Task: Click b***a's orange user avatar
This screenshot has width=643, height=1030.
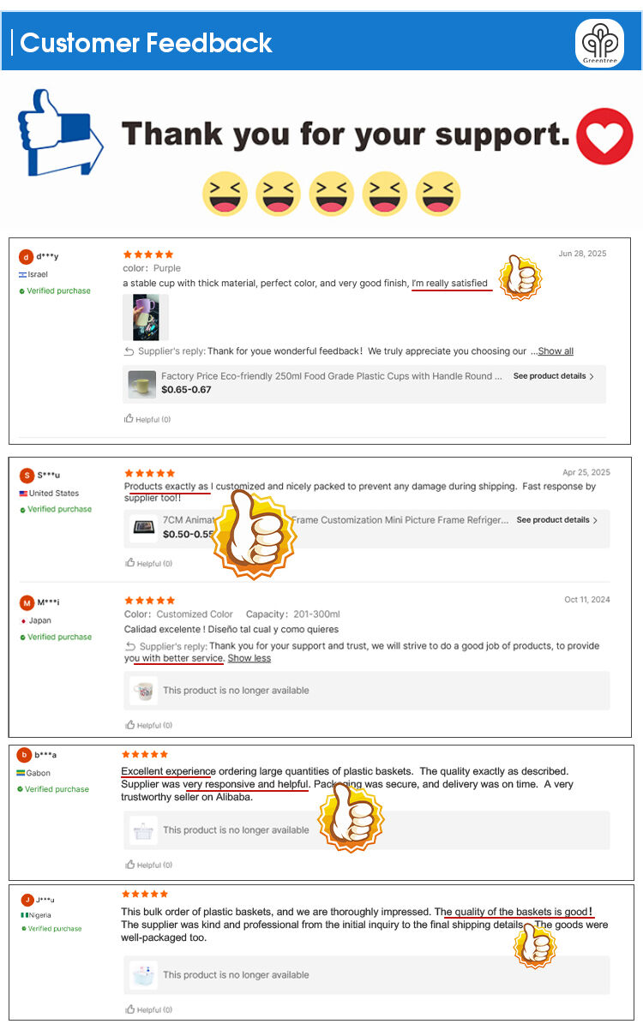Action: (24, 755)
